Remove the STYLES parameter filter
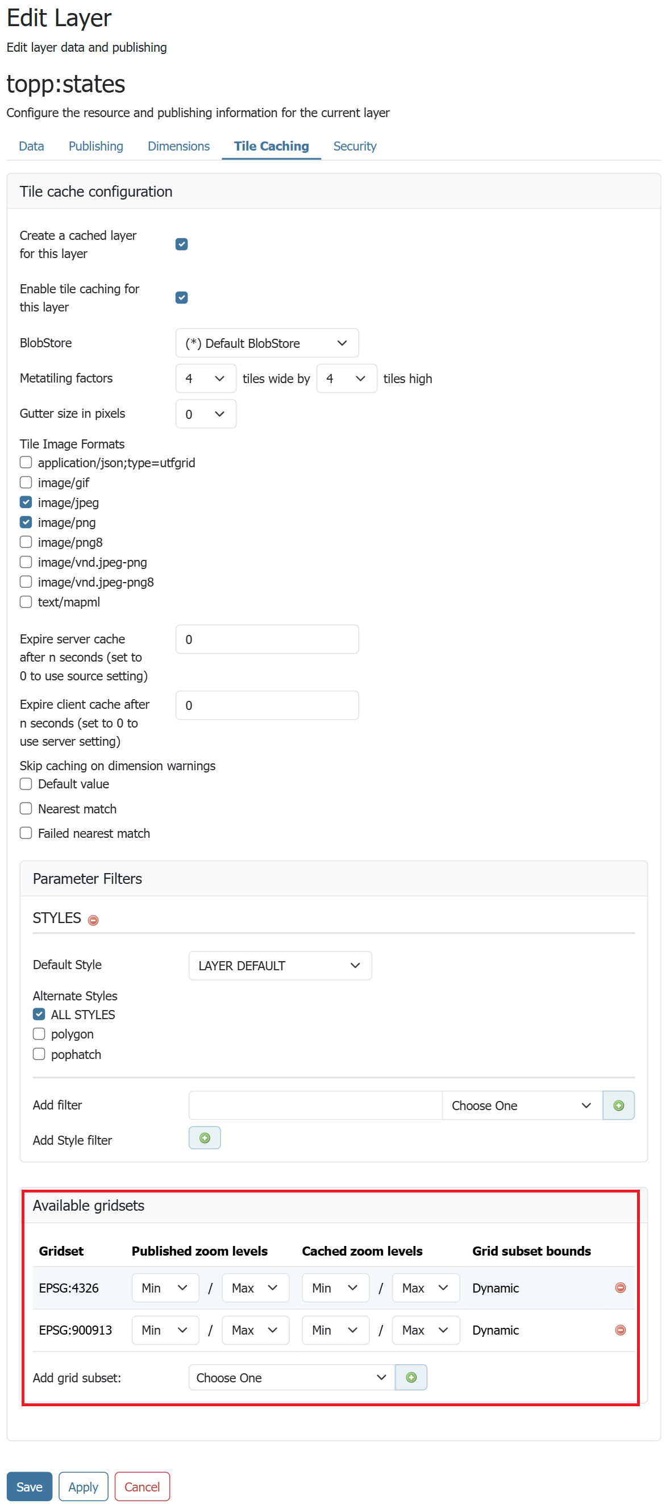 [93, 920]
